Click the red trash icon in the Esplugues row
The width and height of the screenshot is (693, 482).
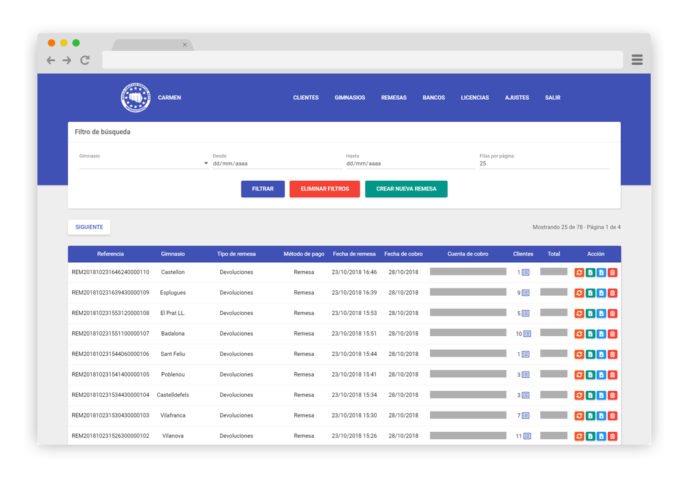click(x=612, y=293)
